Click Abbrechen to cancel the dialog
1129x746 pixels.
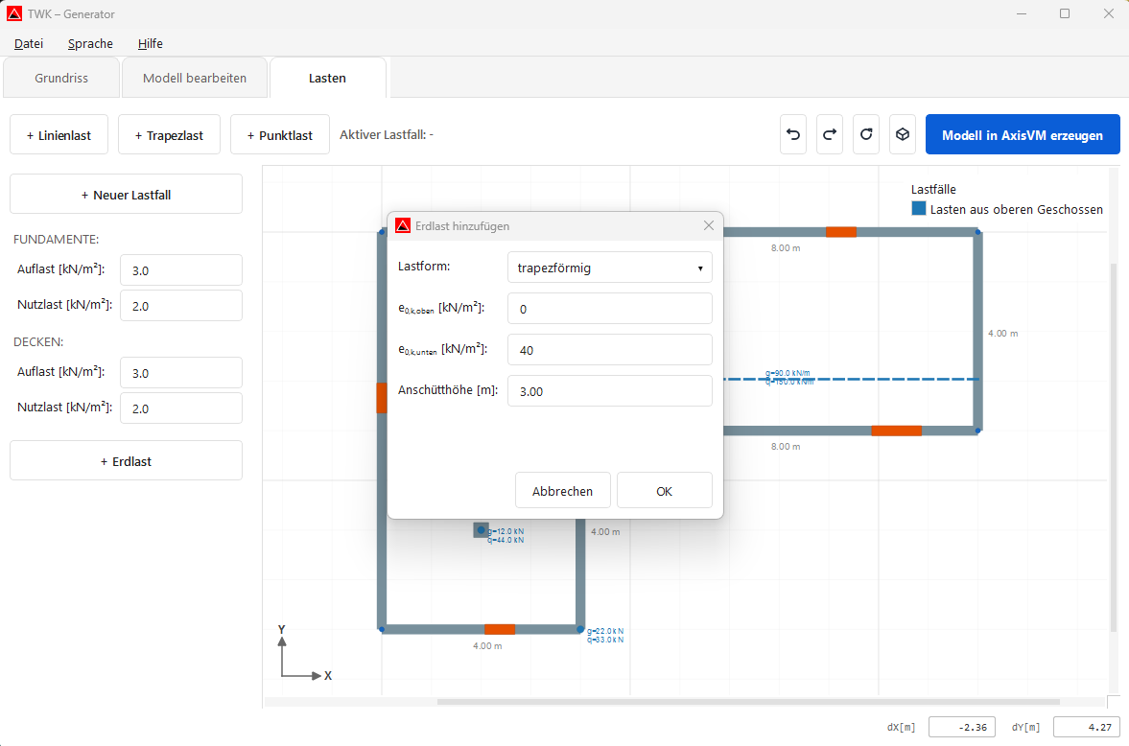(562, 490)
